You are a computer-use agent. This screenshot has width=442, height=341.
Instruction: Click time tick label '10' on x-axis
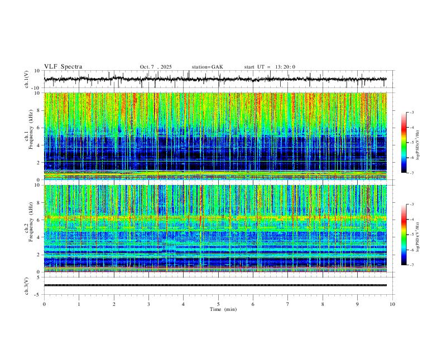click(392, 304)
